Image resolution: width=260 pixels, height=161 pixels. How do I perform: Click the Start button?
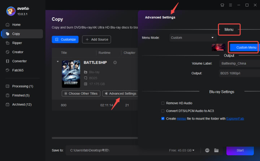pyautogui.click(x=240, y=151)
